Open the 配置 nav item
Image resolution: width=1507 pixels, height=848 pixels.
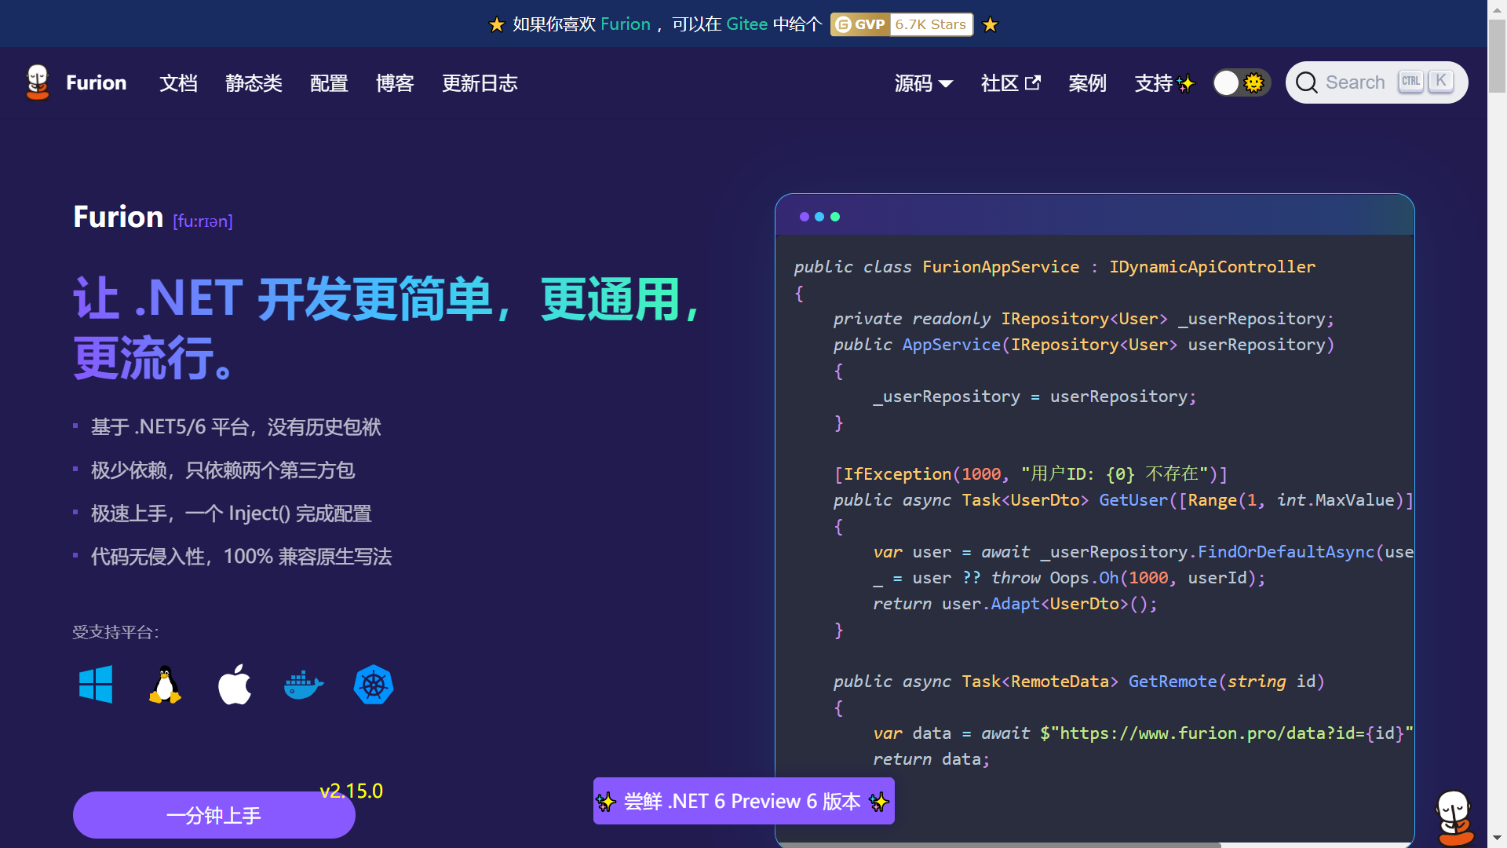pos(329,82)
